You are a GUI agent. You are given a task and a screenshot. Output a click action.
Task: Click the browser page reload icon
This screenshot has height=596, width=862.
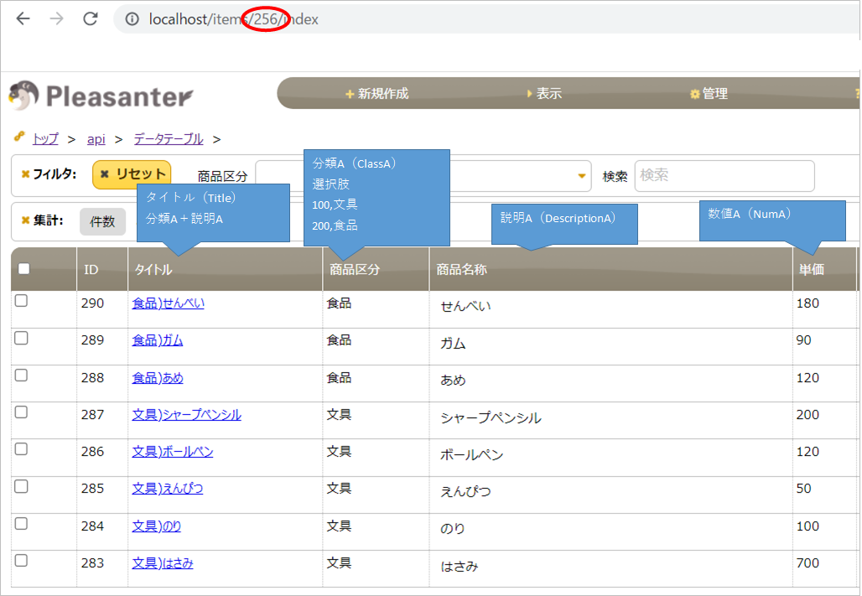pos(90,18)
